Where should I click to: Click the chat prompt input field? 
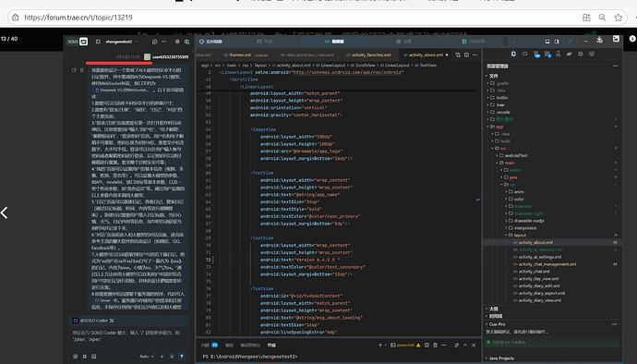128,336
